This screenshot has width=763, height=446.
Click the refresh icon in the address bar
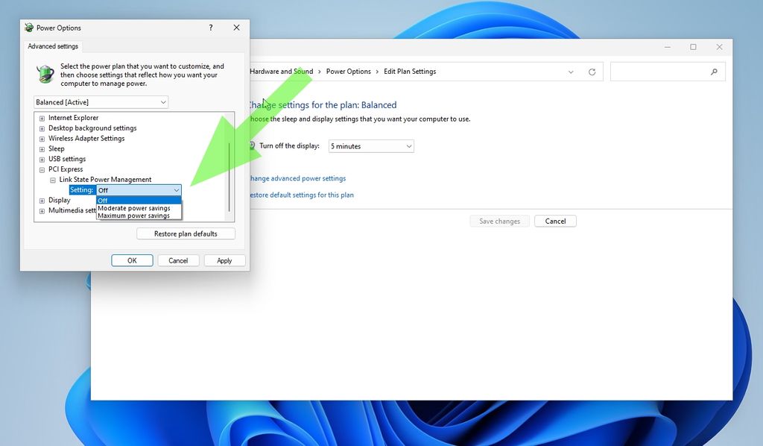592,71
